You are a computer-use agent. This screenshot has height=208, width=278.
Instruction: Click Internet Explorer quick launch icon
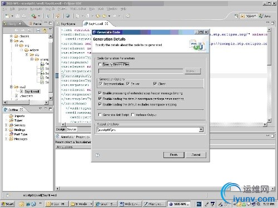[x=28, y=204]
